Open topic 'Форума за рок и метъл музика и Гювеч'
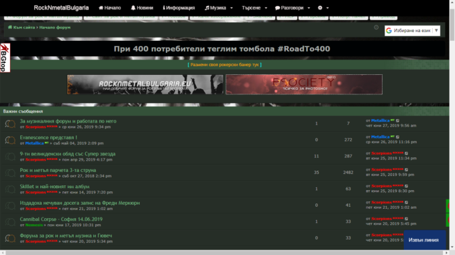Screen dimensions: 455x255 pyautogui.click(x=66, y=236)
